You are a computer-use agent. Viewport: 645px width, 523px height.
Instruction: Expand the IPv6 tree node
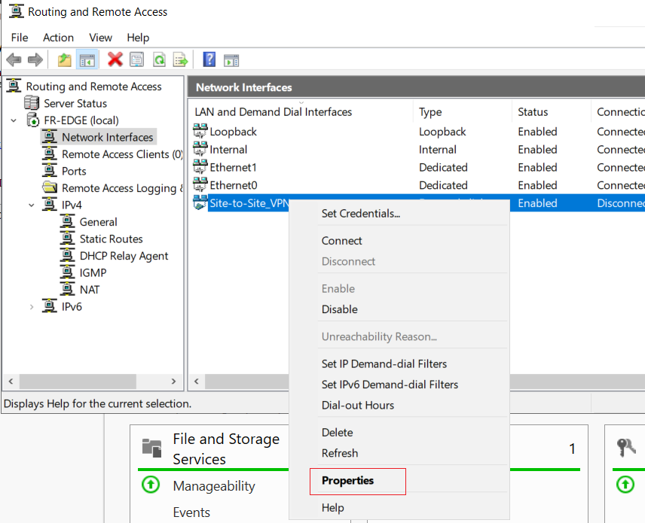click(32, 307)
